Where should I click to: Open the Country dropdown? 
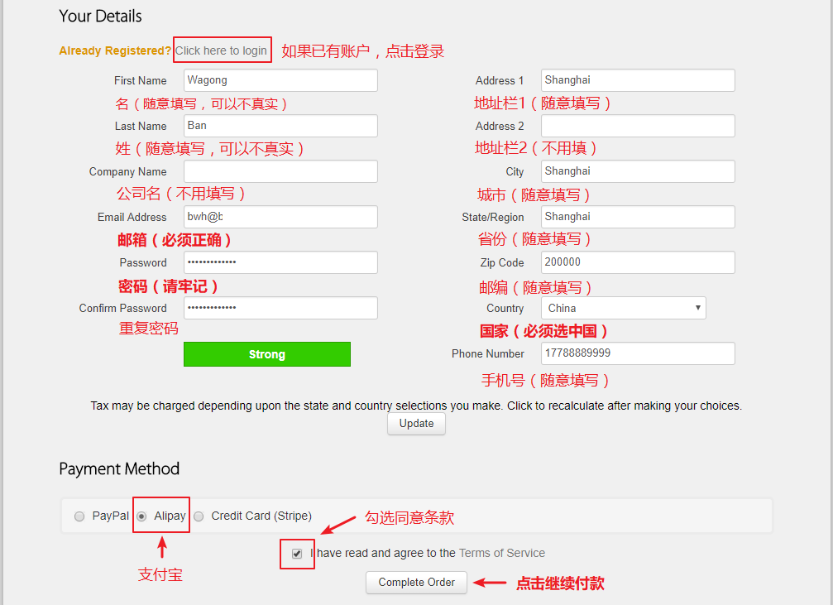pos(624,308)
